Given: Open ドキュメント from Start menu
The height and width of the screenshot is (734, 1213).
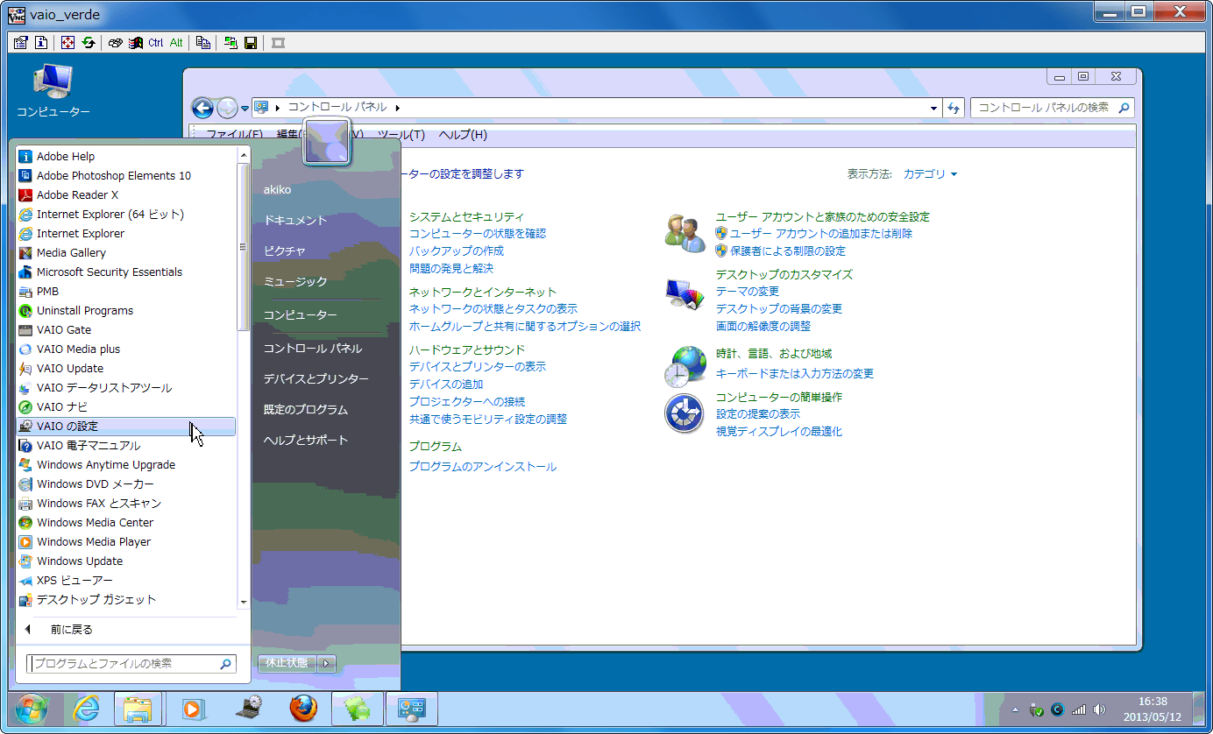Looking at the screenshot, I should (x=295, y=221).
